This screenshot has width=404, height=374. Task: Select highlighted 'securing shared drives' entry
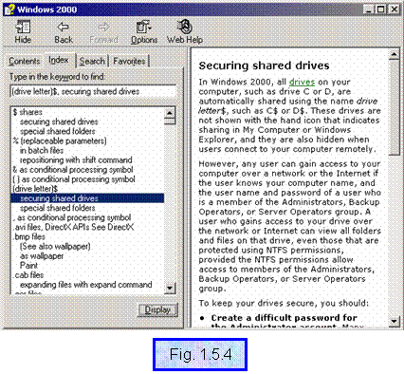pyautogui.click(x=87, y=198)
